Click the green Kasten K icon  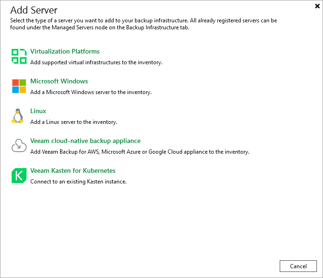pyautogui.click(x=19, y=176)
